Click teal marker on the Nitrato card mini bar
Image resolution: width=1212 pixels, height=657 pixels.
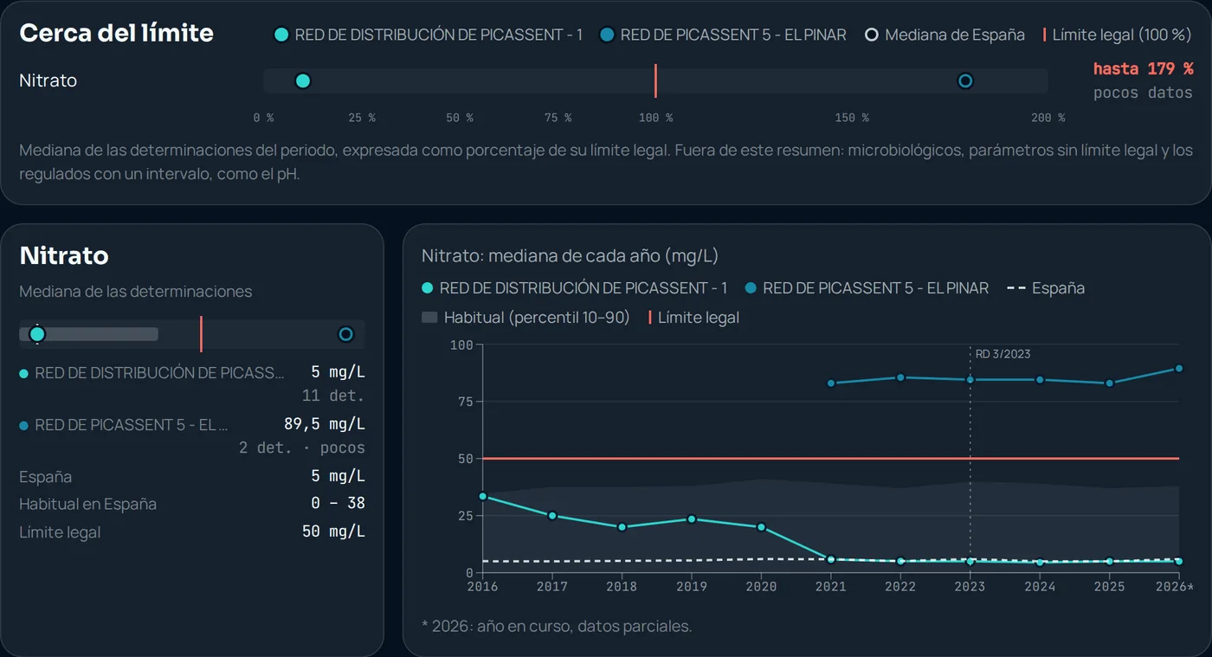[36, 334]
